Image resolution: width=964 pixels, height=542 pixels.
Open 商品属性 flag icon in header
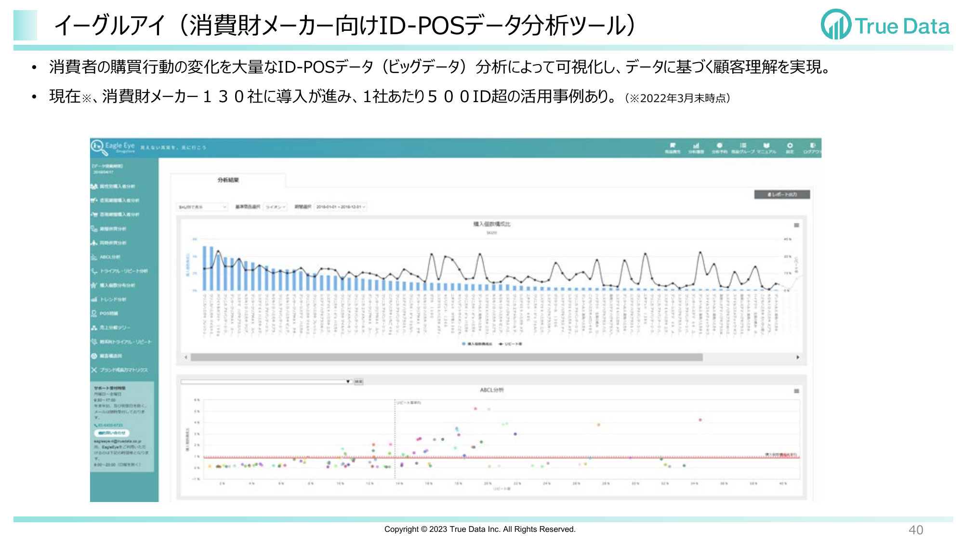673,145
